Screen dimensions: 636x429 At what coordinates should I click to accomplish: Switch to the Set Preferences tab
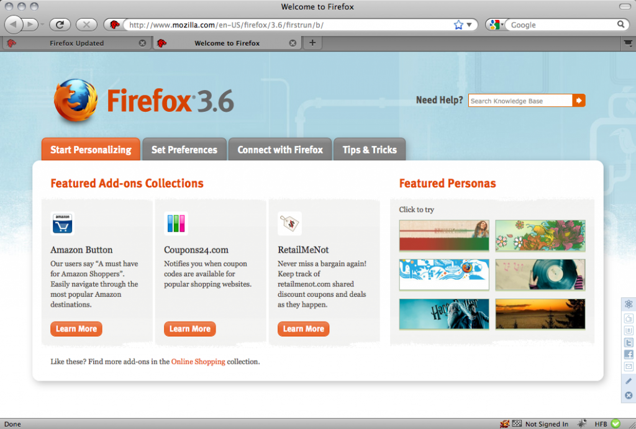[184, 150]
